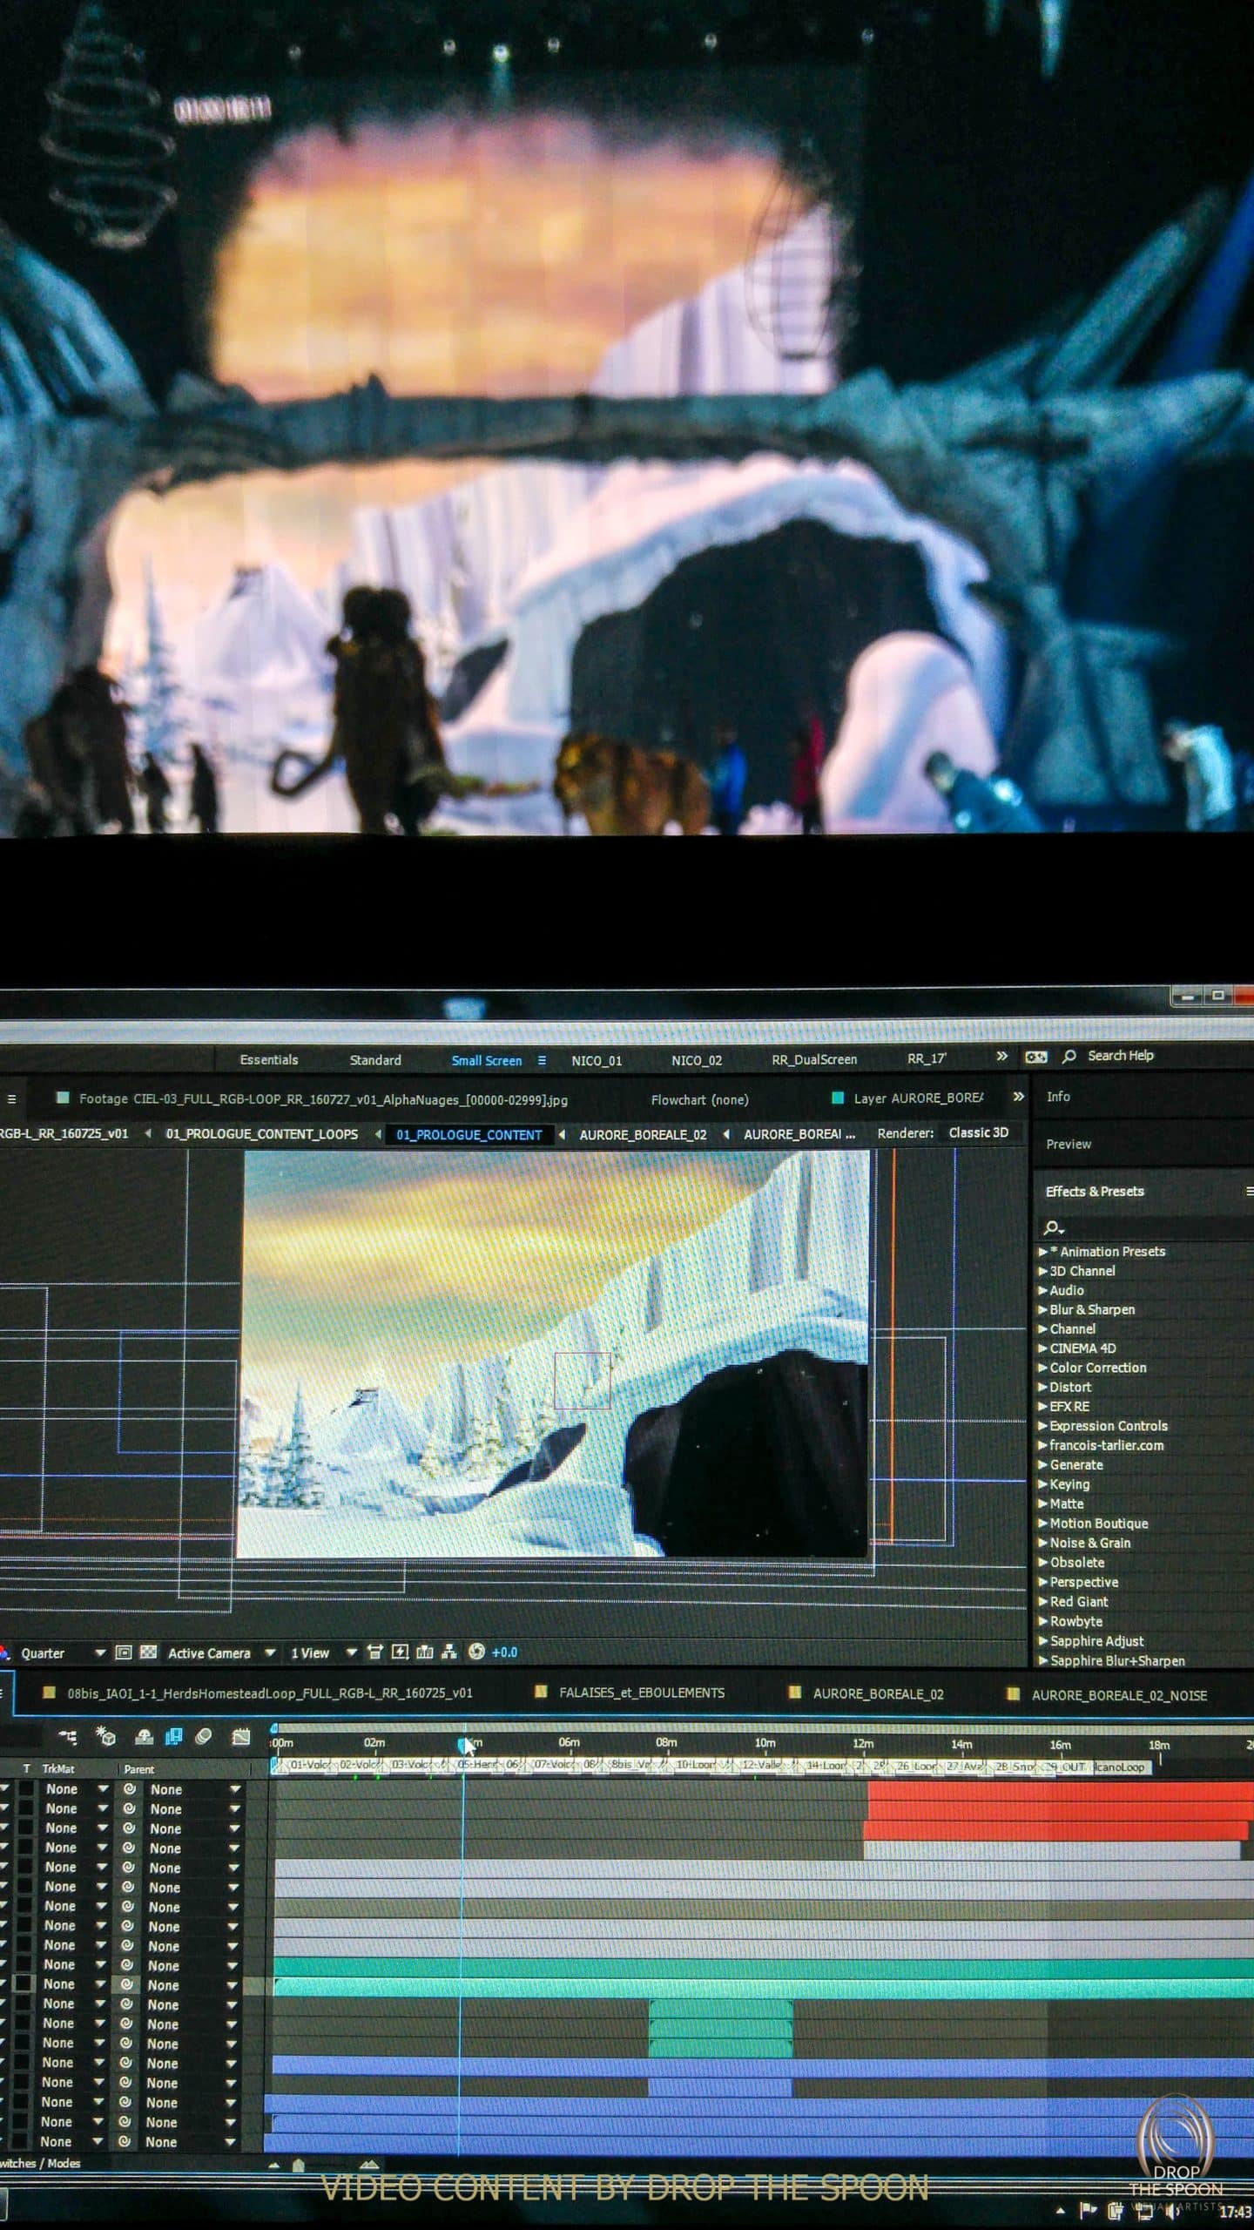Viewport: 1254px width, 2230px height.
Task: Click the Search Help magnifier icon
Action: (1069, 1056)
